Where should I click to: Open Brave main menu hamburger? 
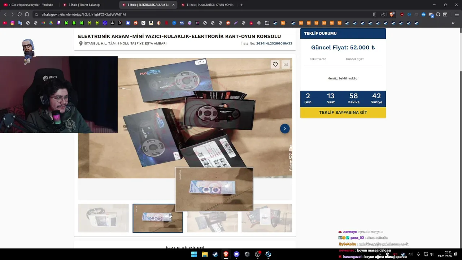tap(457, 14)
